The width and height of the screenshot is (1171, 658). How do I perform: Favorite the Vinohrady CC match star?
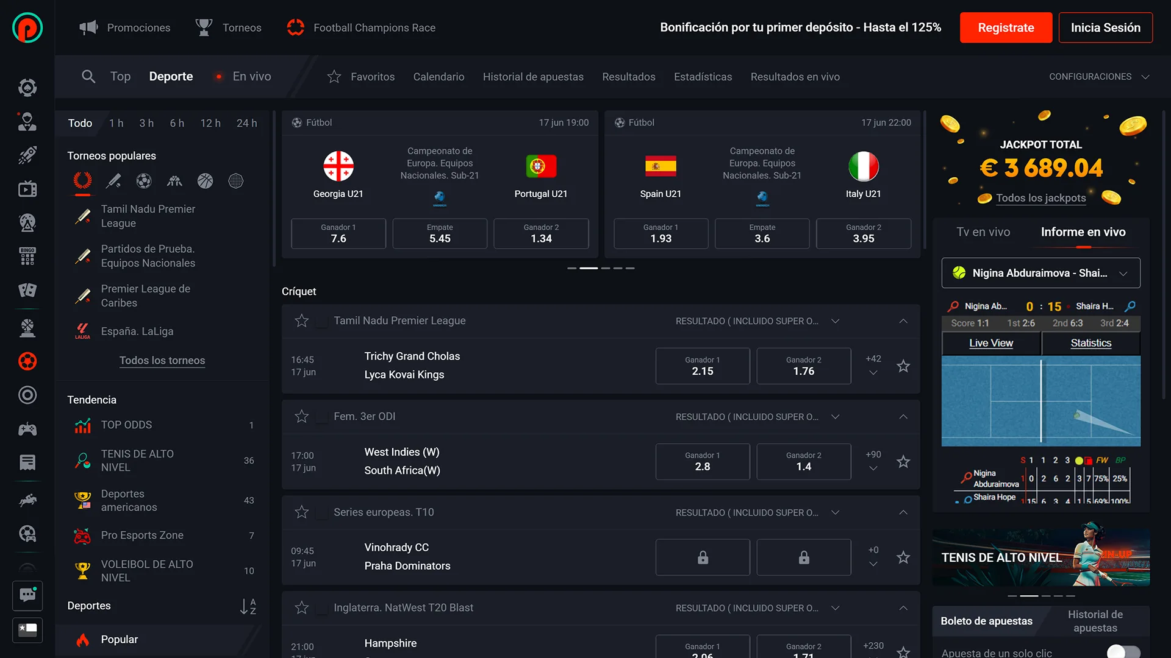903,557
